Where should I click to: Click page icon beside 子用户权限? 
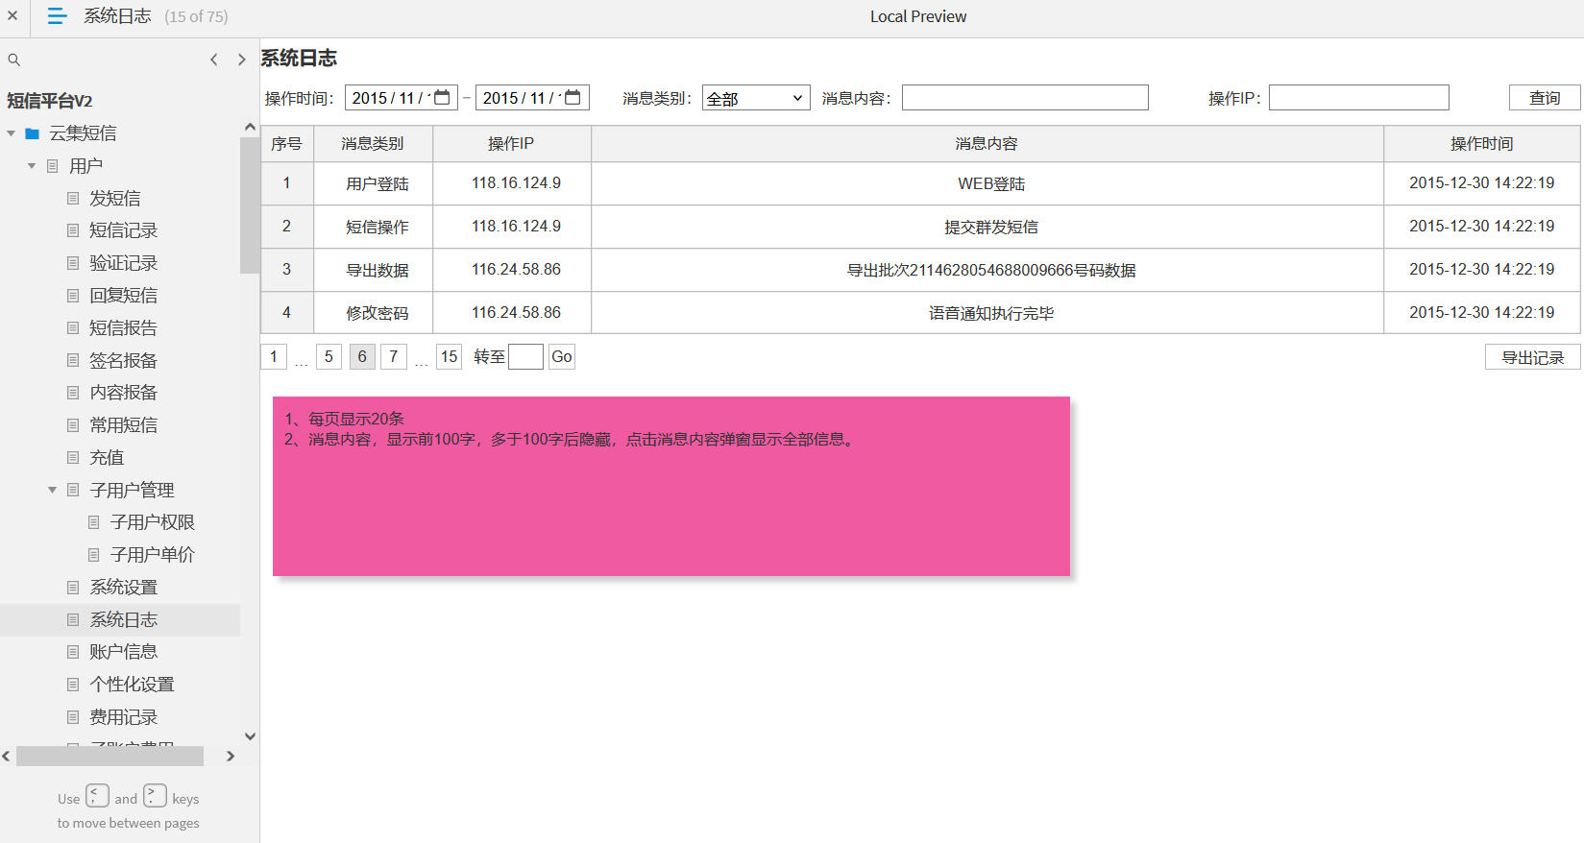pos(94,522)
